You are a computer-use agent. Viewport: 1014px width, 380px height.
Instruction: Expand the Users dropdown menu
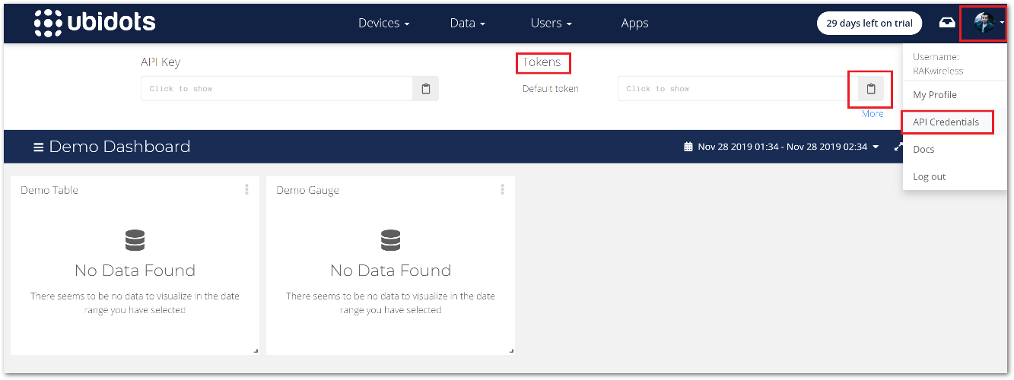coord(552,23)
